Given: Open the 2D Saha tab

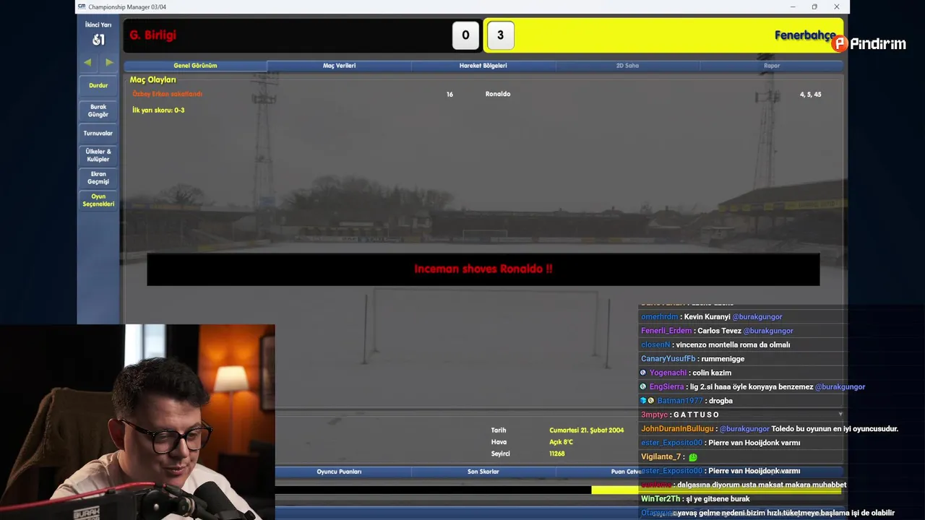Looking at the screenshot, I should pyautogui.click(x=627, y=66).
